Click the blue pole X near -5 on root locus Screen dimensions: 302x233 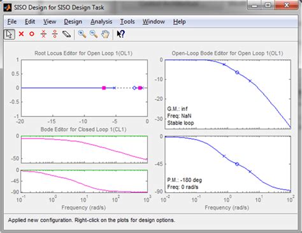pyautogui.click(x=114, y=88)
